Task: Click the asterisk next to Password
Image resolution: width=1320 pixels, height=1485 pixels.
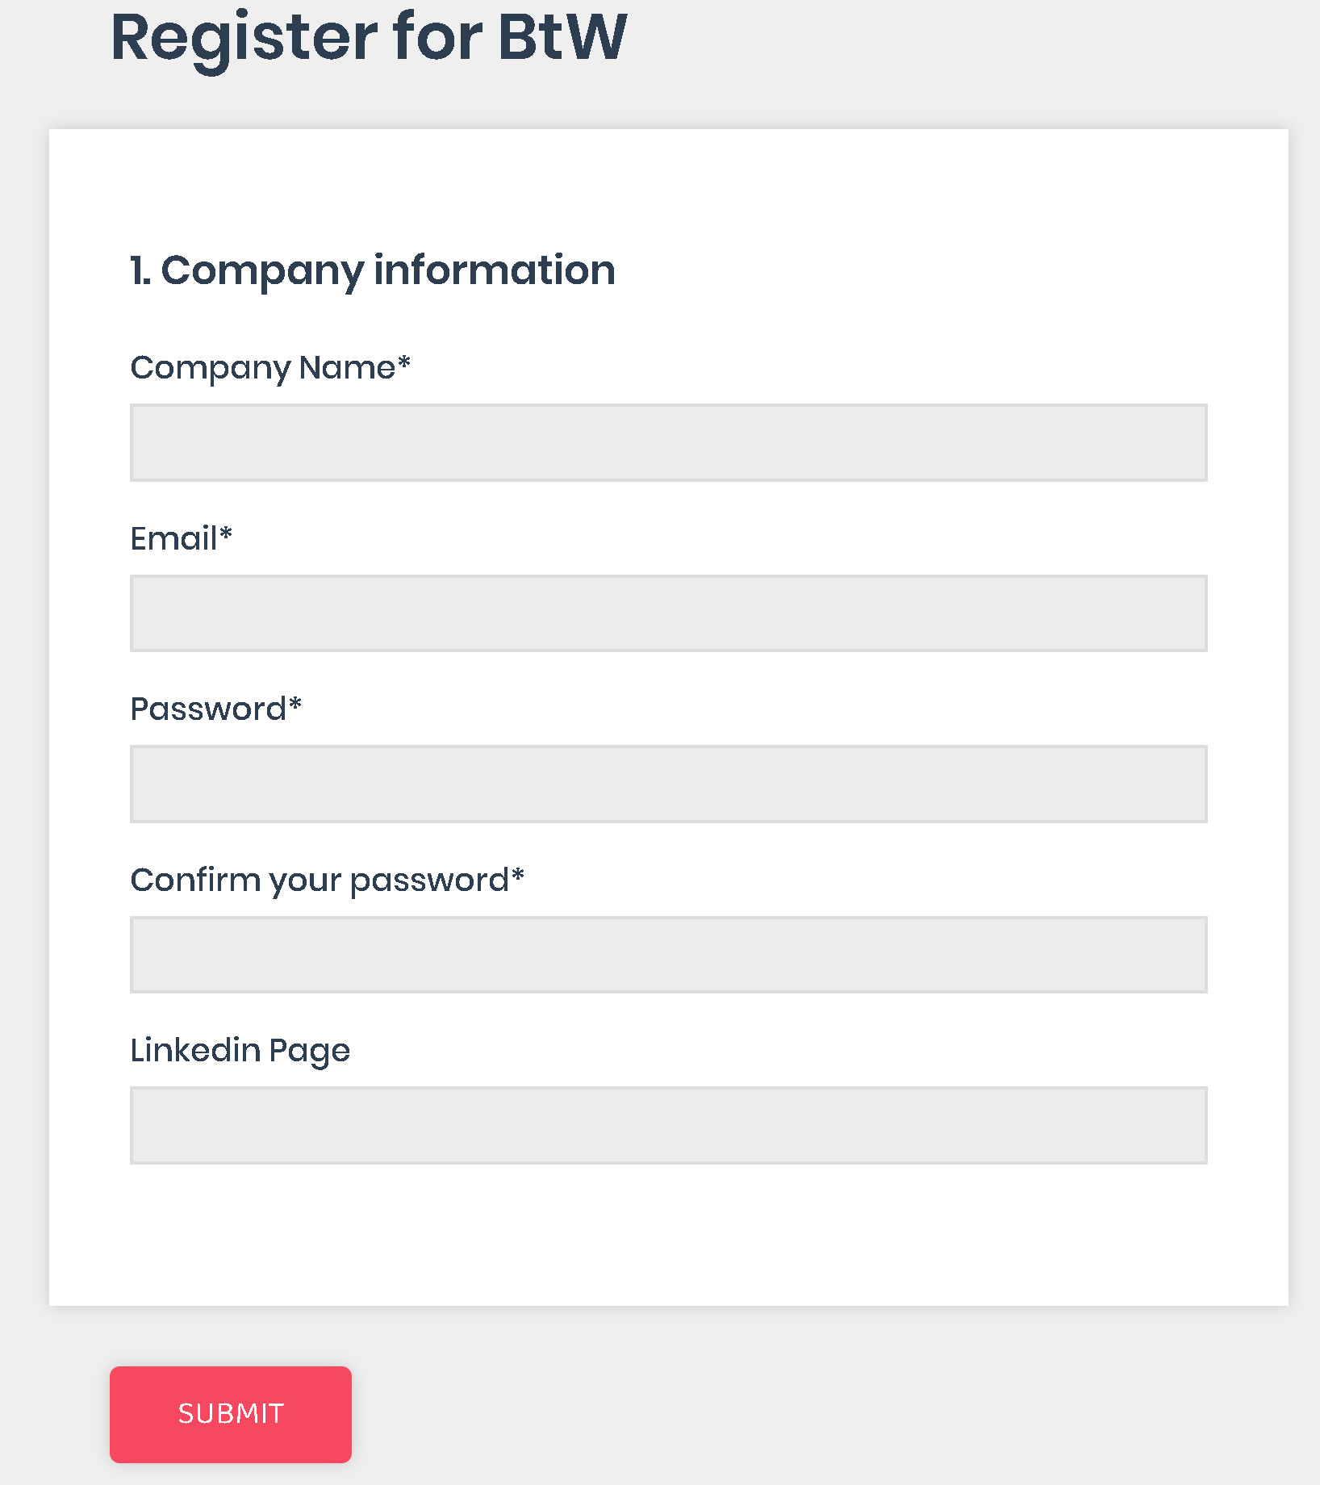Action: pos(295,704)
